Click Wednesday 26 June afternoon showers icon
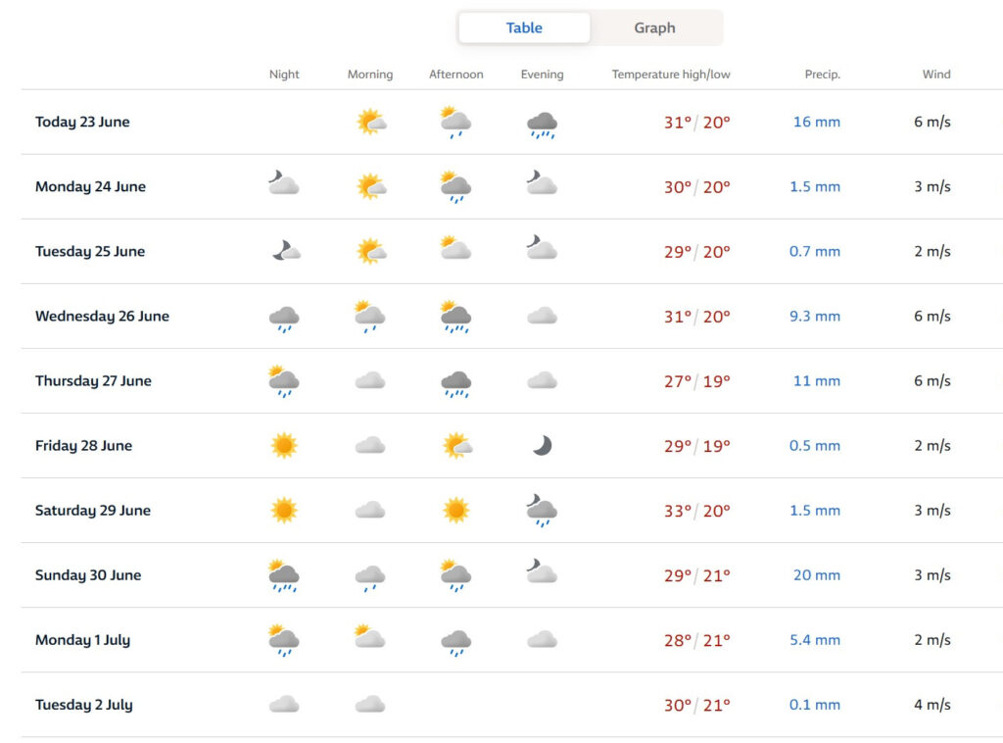This screenshot has width=1003, height=743. point(455,316)
